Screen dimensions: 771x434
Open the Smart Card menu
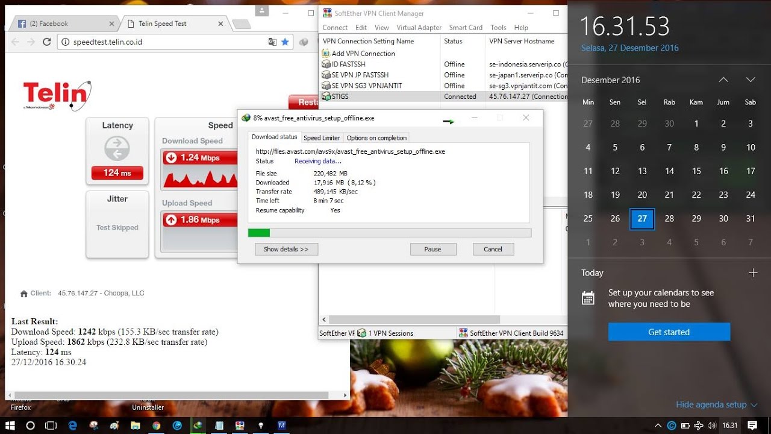[x=466, y=27]
